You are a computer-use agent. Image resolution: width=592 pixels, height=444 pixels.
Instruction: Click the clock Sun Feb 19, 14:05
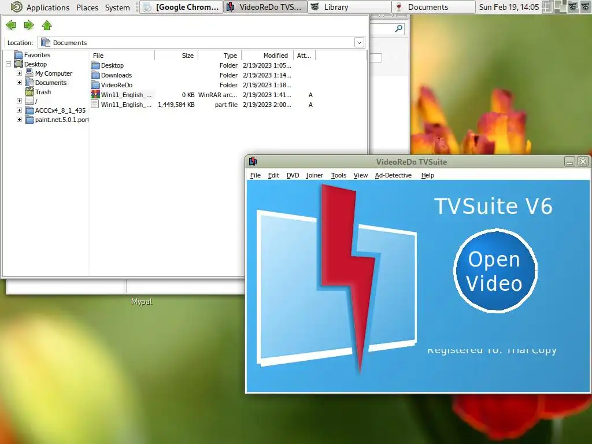(509, 7)
